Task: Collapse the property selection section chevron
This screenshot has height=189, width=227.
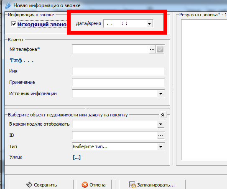Action: 163,115
